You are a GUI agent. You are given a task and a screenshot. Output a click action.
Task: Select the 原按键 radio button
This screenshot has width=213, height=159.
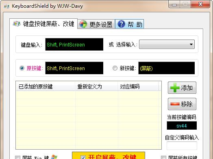coord(22,68)
